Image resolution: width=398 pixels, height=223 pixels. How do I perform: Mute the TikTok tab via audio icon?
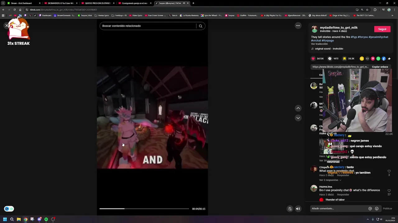[x=184, y=3]
